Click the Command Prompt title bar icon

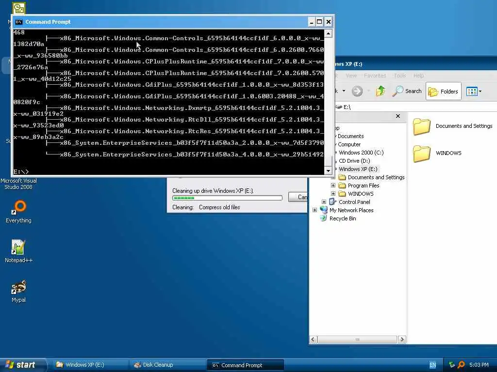tap(19, 22)
